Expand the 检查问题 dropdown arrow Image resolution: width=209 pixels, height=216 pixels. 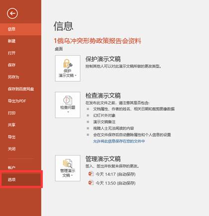click(68, 112)
